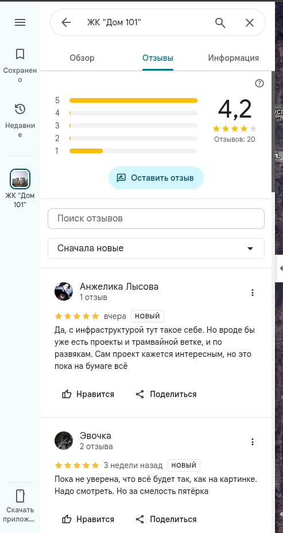Click the magnifier search icon

pyautogui.click(x=220, y=23)
